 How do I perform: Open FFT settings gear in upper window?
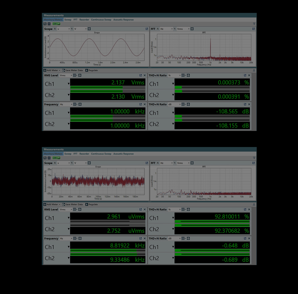(x=192, y=29)
